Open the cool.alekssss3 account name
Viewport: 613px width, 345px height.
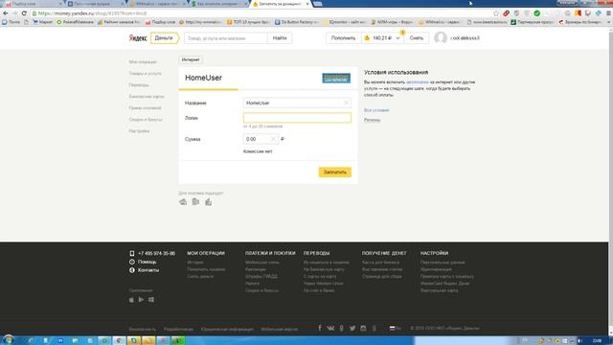pyautogui.click(x=465, y=38)
